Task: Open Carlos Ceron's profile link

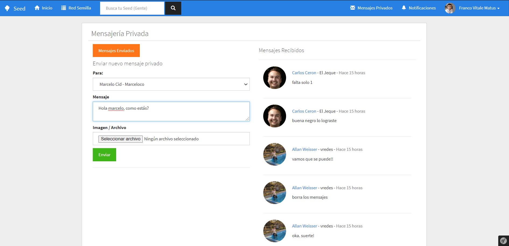Action: (x=304, y=73)
